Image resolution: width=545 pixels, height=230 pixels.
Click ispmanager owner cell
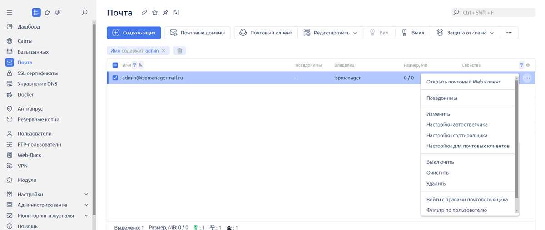tap(347, 78)
